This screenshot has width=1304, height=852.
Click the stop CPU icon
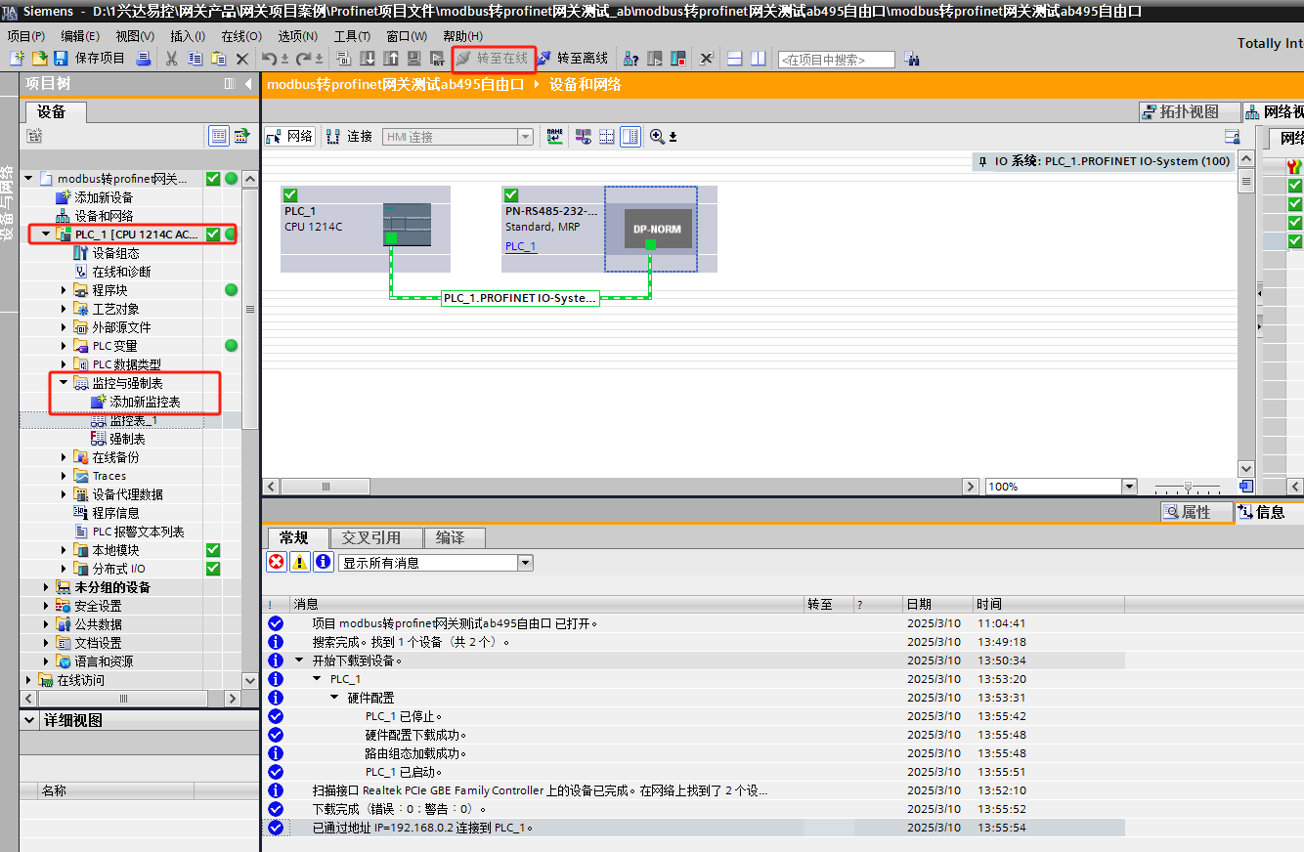(x=677, y=59)
